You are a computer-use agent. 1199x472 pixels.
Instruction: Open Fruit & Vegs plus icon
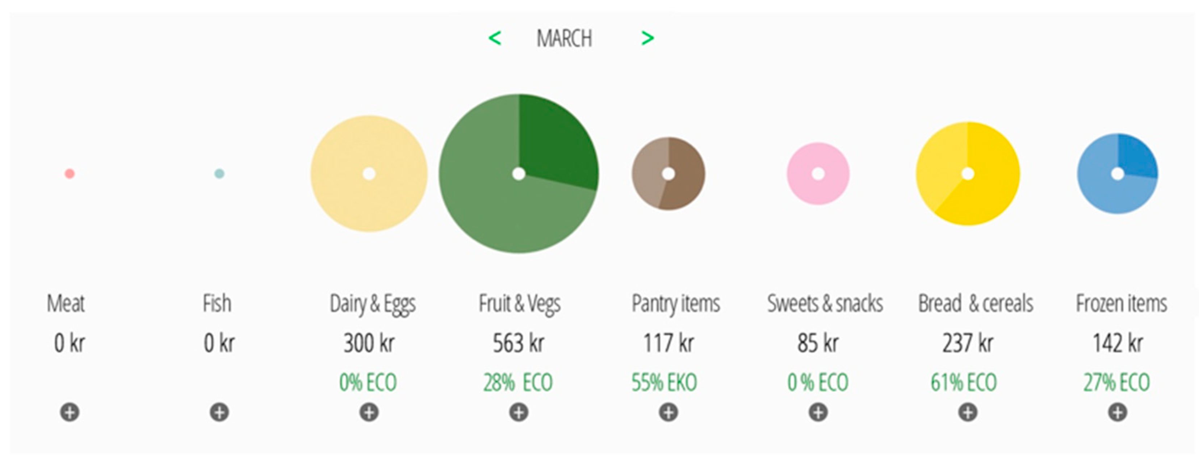tap(519, 412)
